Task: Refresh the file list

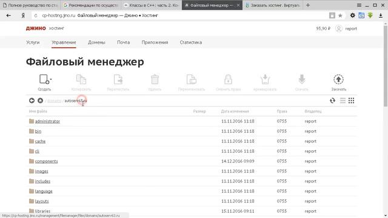Action: 332,101
